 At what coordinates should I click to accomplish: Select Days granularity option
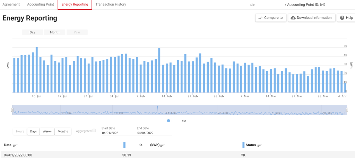click(33, 131)
